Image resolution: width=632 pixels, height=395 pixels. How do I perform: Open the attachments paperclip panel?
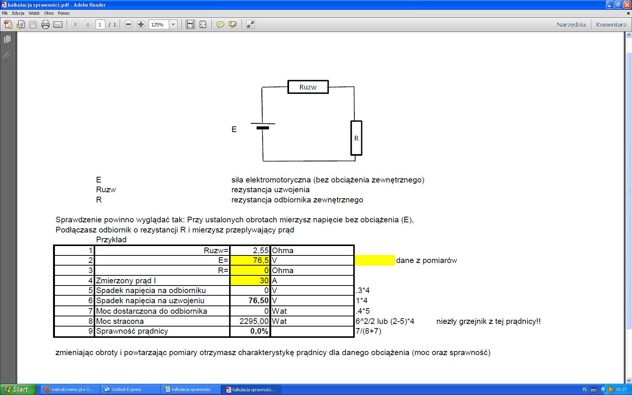tap(7, 56)
